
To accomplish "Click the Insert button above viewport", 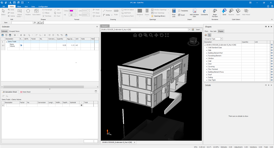I will coord(196,29).
